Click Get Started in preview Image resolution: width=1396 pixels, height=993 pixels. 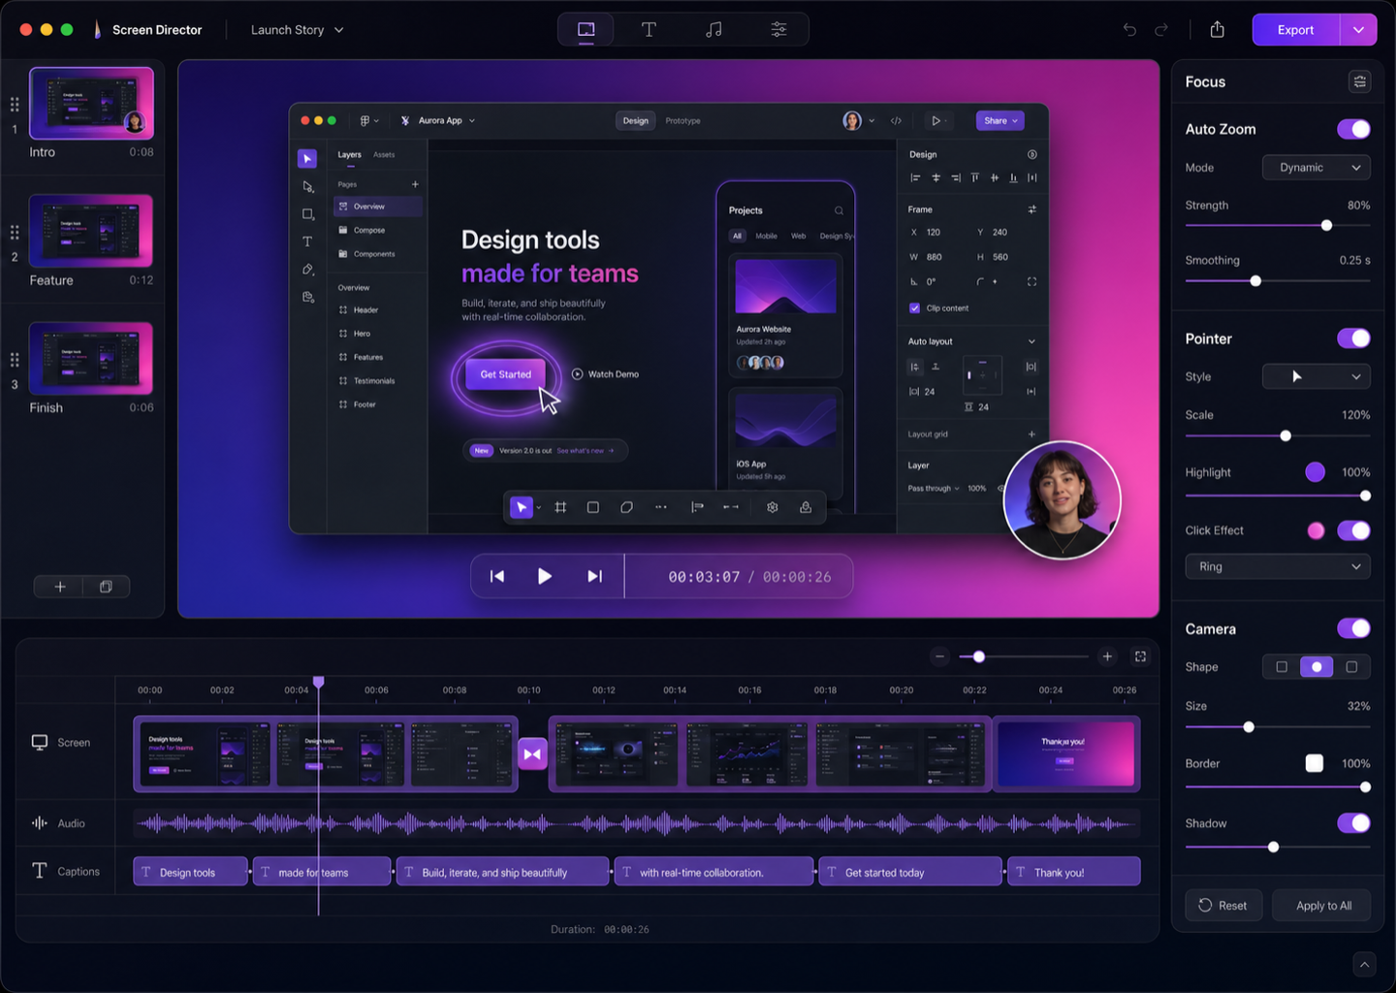(x=505, y=374)
